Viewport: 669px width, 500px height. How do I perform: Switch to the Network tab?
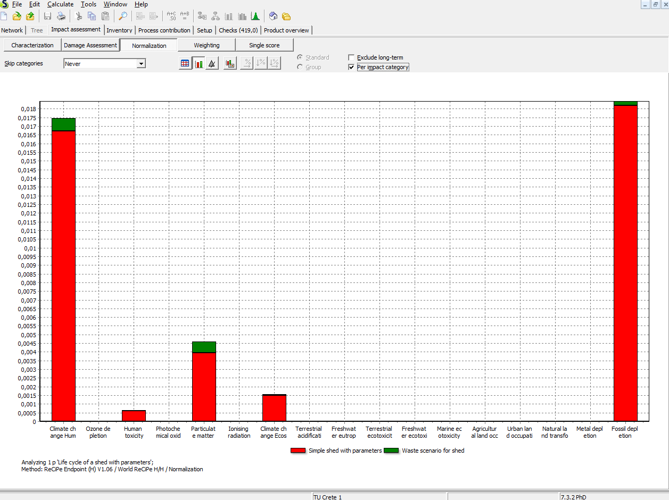point(12,30)
